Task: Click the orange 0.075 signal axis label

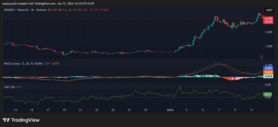Action: coord(268,72)
